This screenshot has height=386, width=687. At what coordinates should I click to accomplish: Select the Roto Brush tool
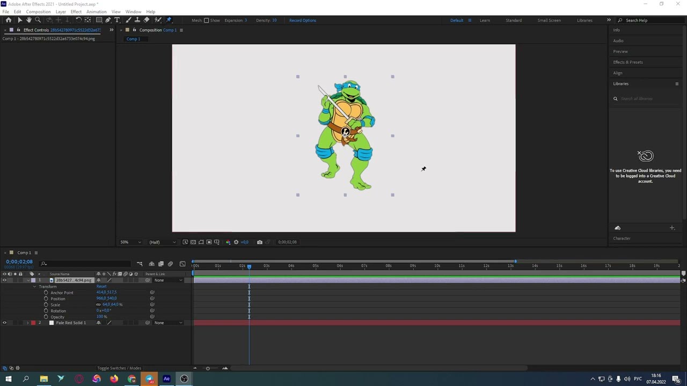pos(158,20)
